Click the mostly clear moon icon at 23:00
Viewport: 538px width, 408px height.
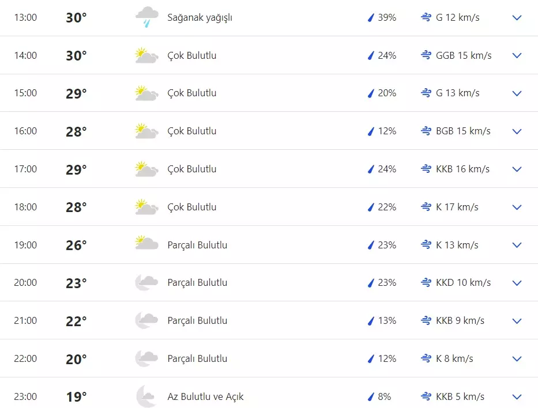coord(145,396)
